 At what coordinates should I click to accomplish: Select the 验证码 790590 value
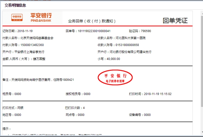click(146, 31)
